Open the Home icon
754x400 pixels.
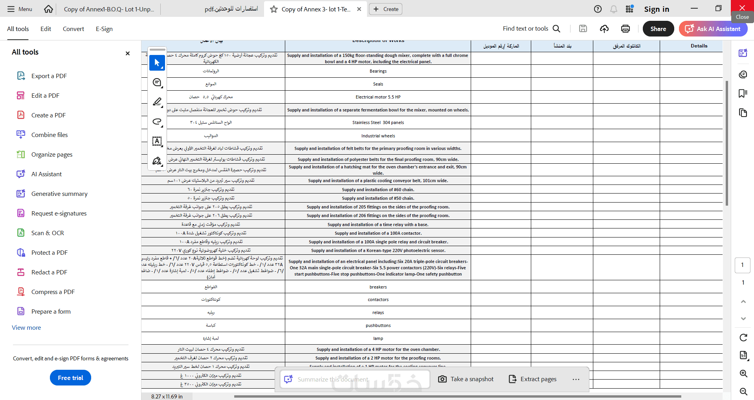(48, 9)
